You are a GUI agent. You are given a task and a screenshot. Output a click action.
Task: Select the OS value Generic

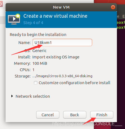tap(39, 51)
